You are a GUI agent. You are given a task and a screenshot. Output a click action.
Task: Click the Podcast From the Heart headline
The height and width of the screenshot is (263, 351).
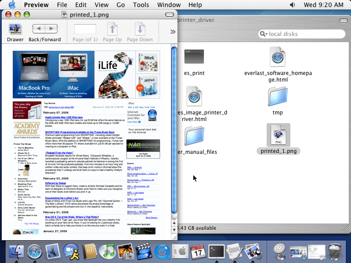(x=59, y=153)
